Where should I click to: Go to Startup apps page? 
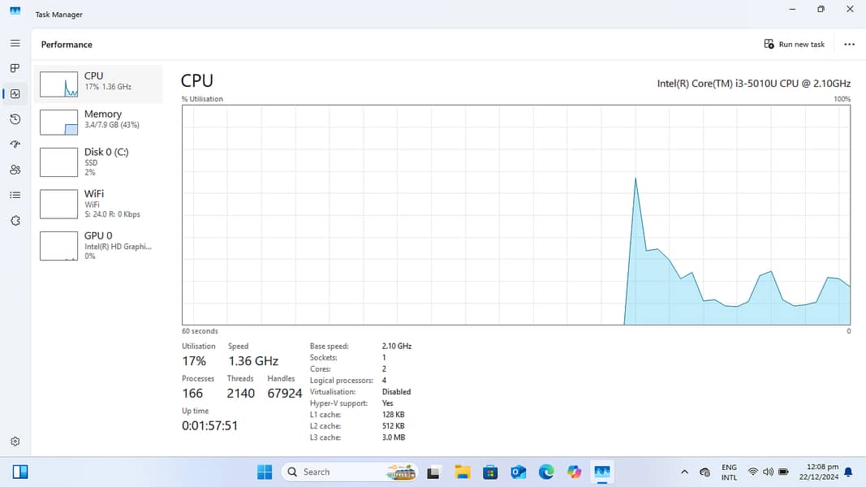15,144
